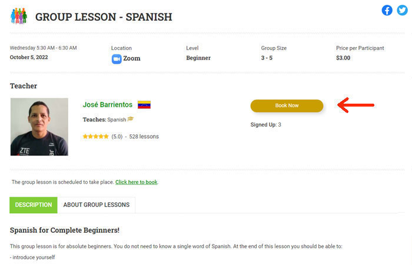Open the "Click here to book" link
The height and width of the screenshot is (265, 412).
137,183
